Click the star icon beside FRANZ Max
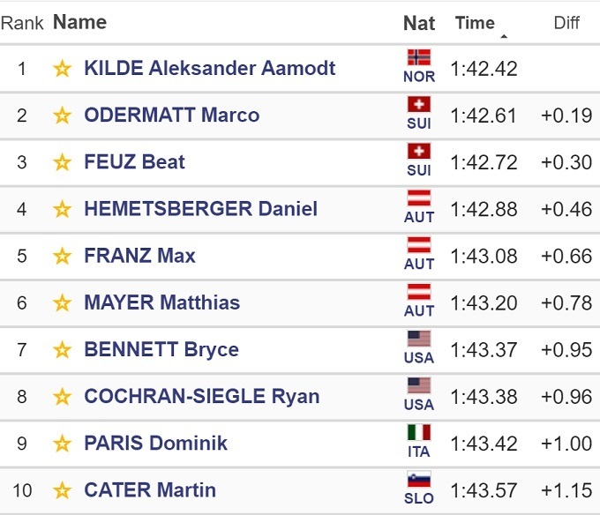 tap(62, 256)
